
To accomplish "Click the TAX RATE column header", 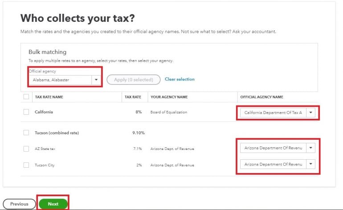I will pyautogui.click(x=133, y=97).
